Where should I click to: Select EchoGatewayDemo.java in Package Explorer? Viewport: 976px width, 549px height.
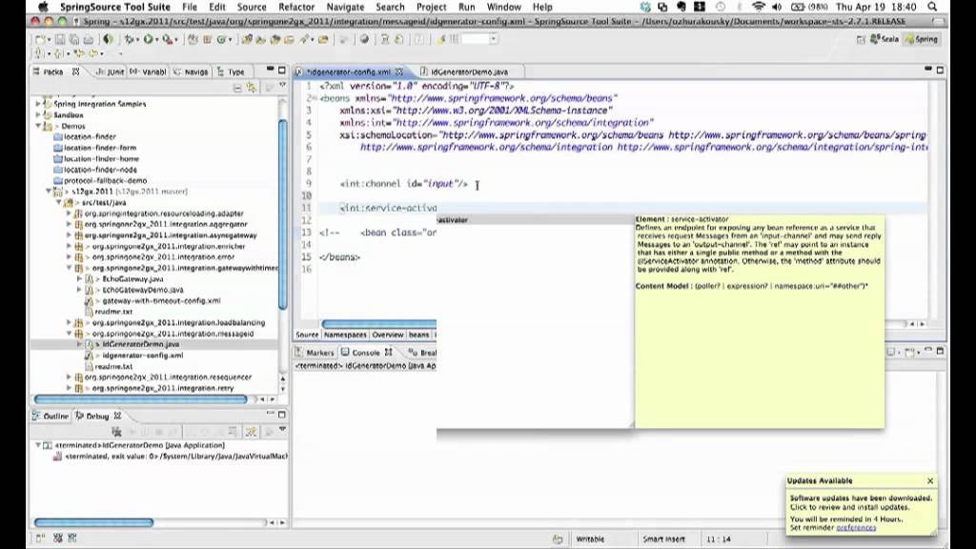[x=143, y=290]
